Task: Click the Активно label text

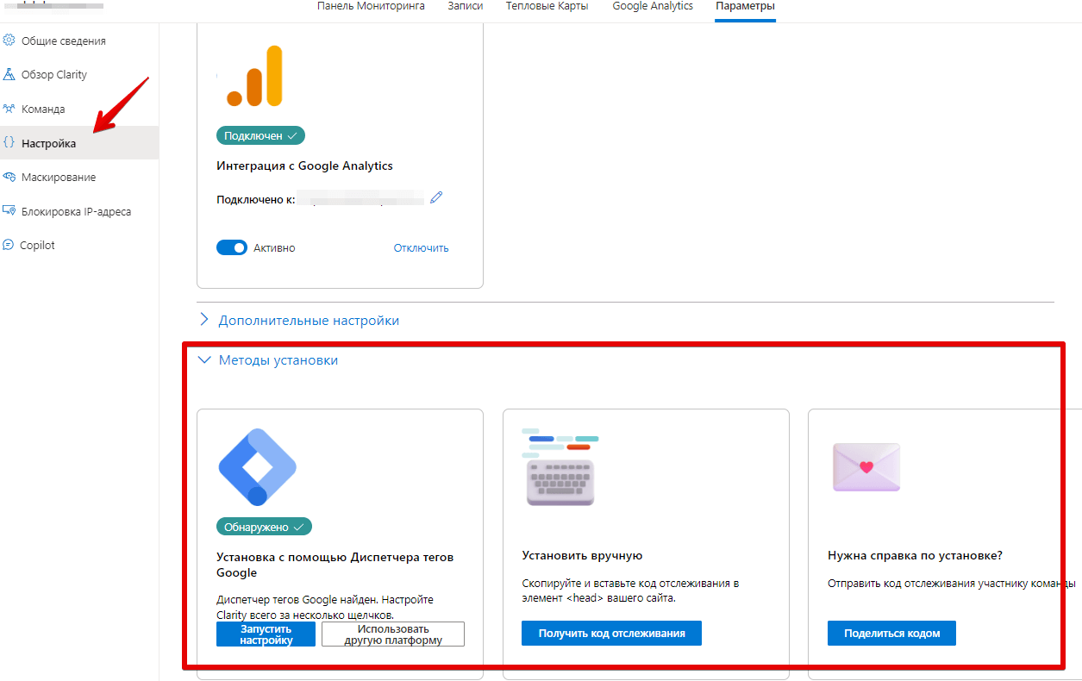Action: coord(274,247)
